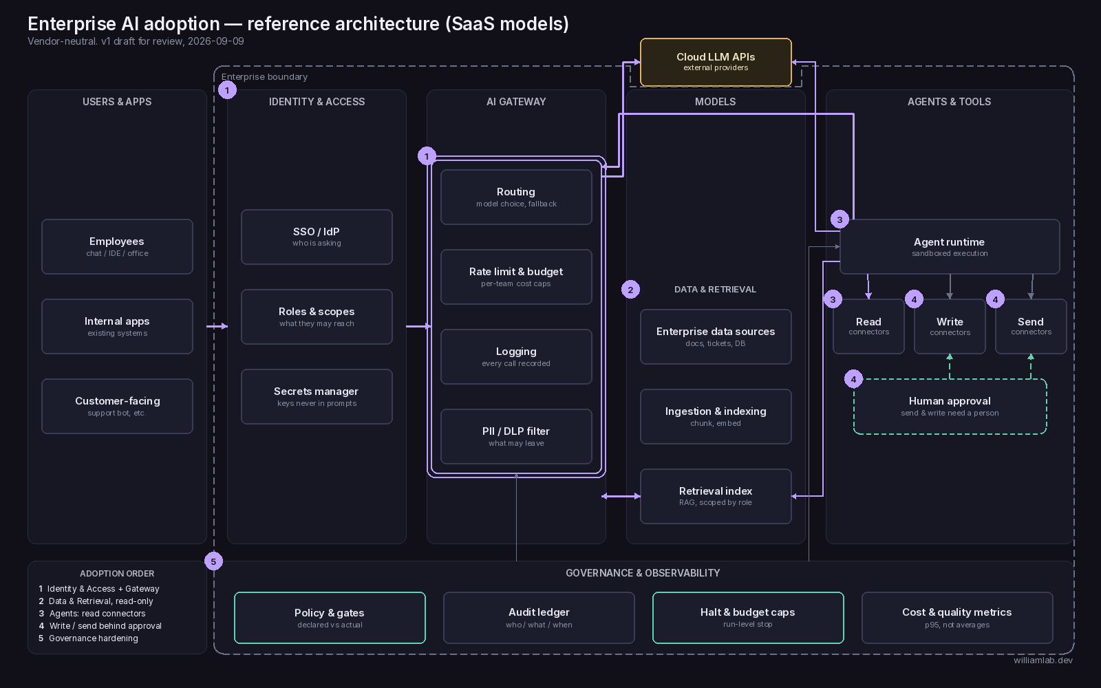Click the Customer-facing box
The width and height of the screenshot is (1101, 688).
pos(117,406)
